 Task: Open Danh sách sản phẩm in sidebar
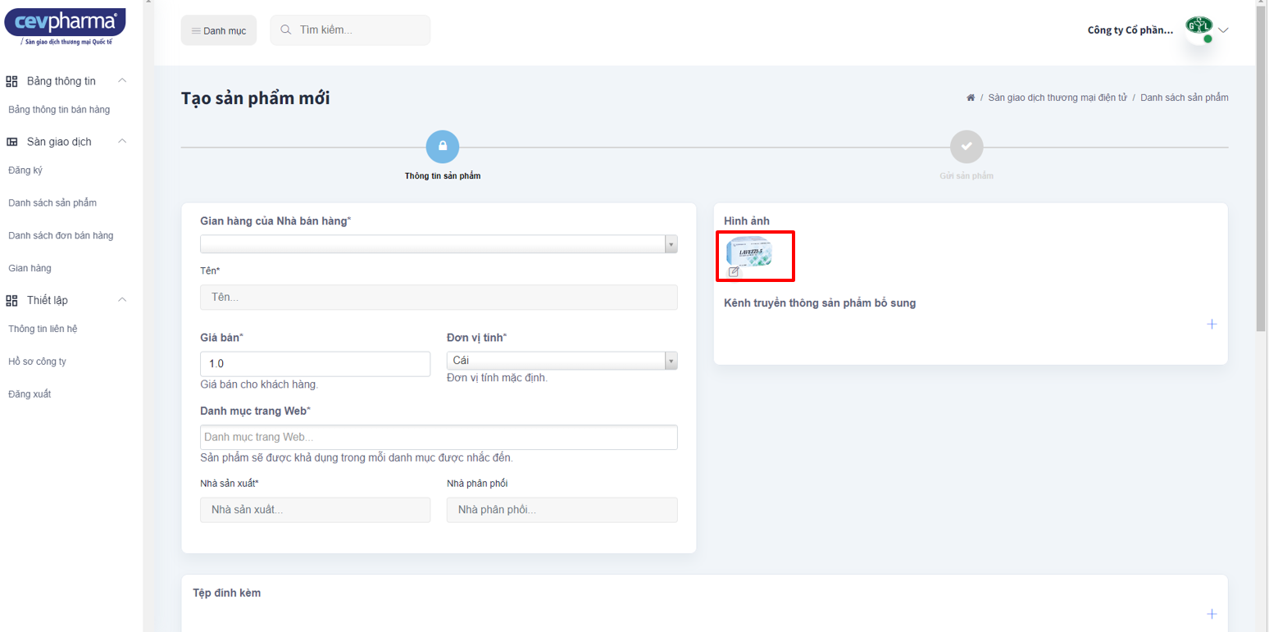[52, 202]
